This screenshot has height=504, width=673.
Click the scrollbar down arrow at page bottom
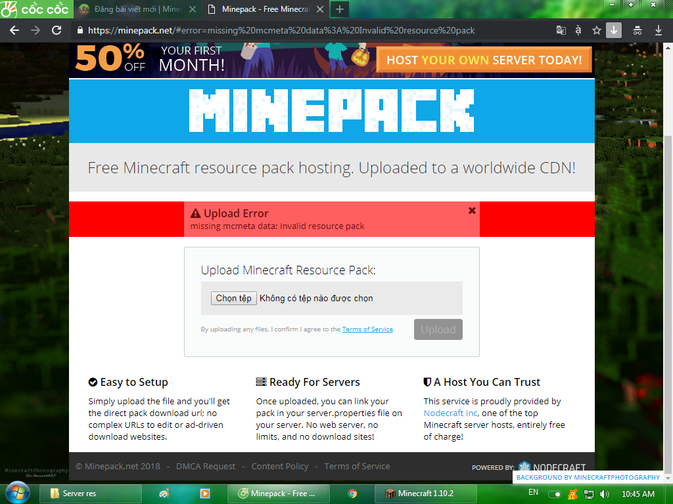(x=668, y=478)
